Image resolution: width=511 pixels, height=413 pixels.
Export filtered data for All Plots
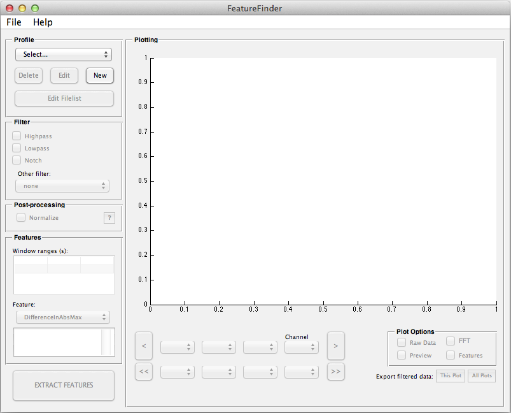(x=482, y=376)
